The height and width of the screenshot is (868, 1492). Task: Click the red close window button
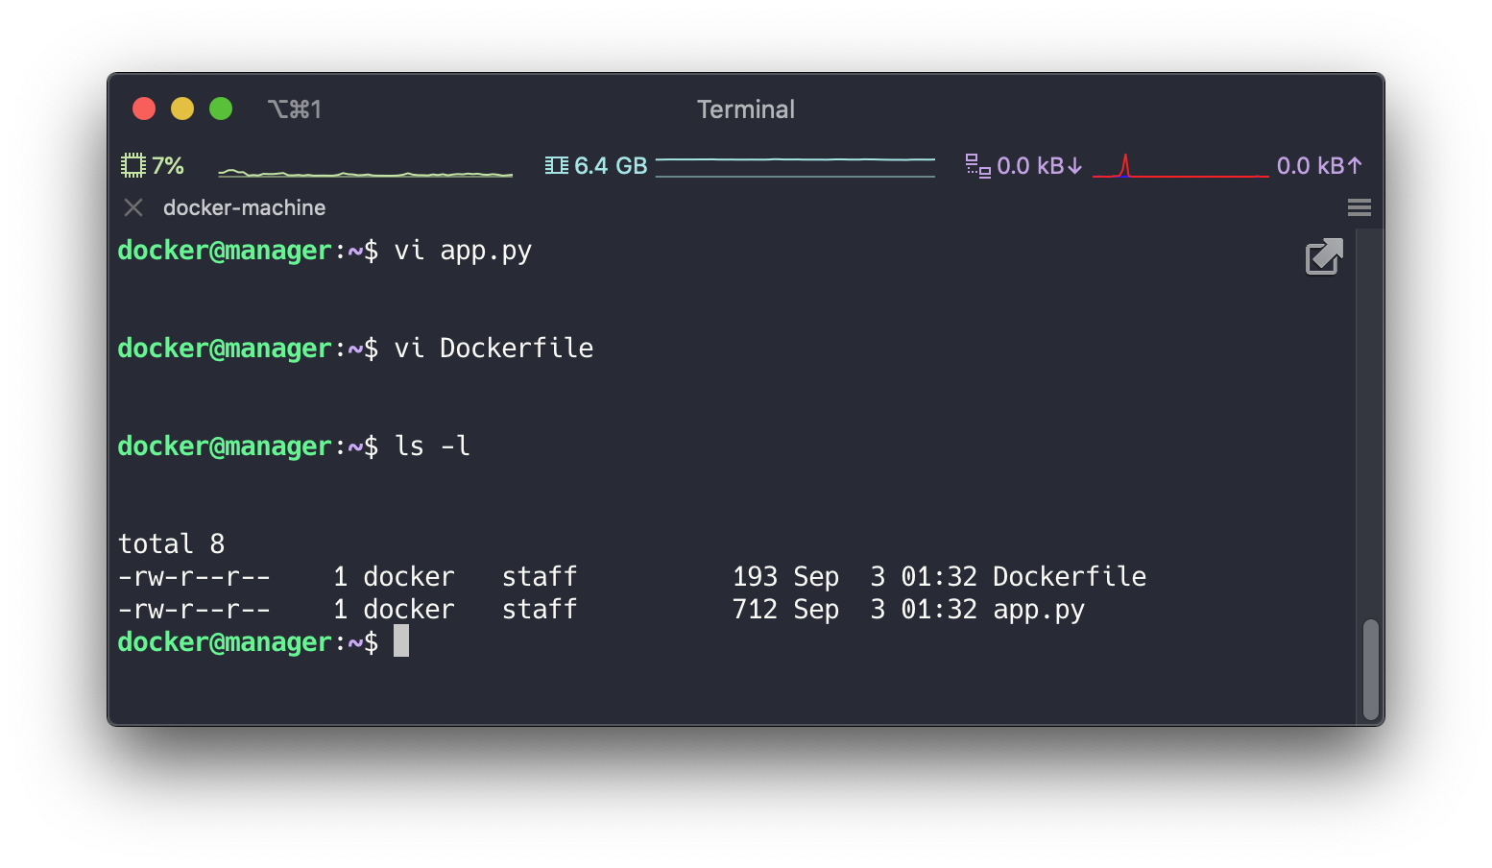click(x=144, y=108)
